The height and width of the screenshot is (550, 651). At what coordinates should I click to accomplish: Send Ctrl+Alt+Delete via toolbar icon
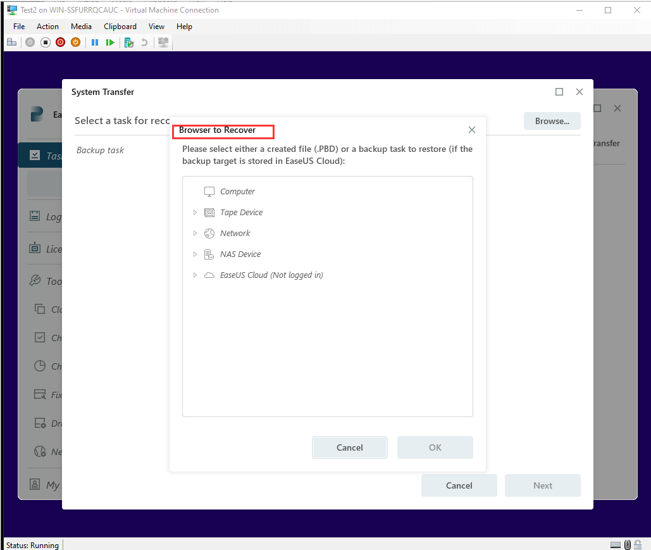coord(11,42)
